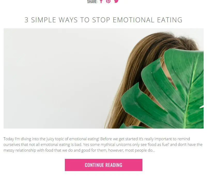
Task: Open the '3 Simple Ways' post title
Action: 103,20
